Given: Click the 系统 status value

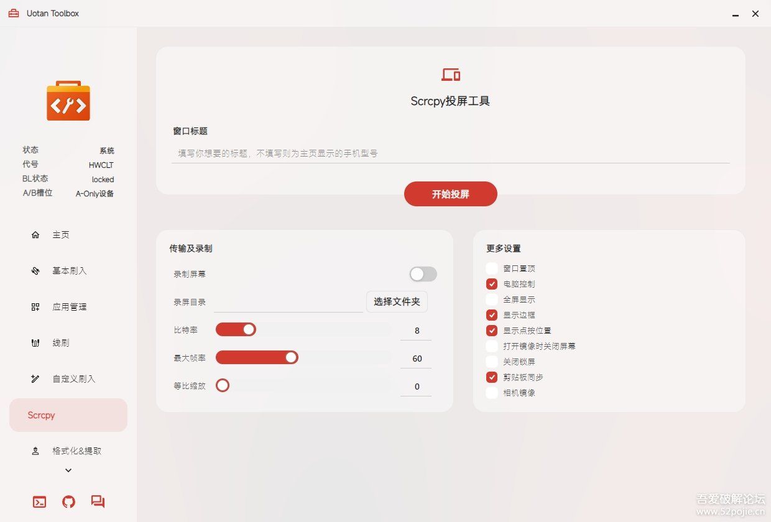Looking at the screenshot, I should point(107,151).
